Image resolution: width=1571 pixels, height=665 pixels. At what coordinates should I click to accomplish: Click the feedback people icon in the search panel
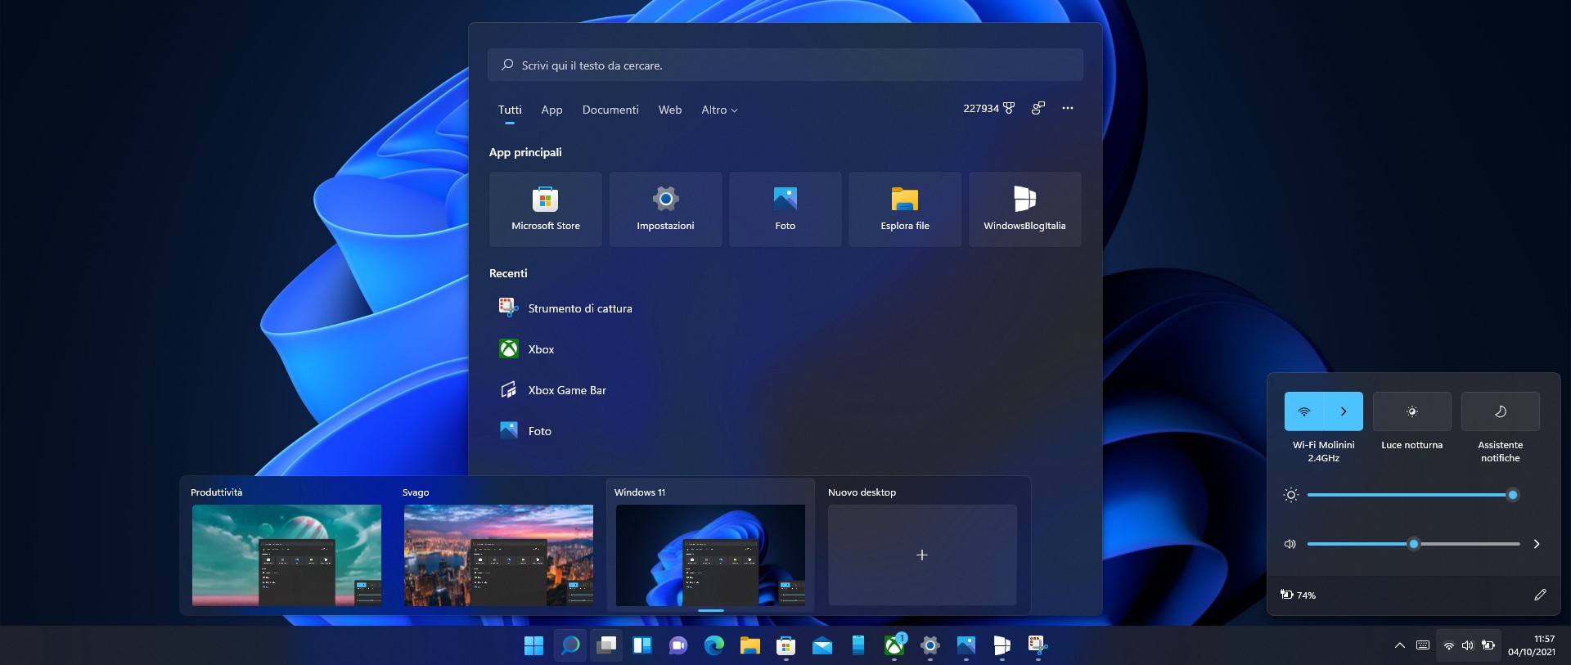click(x=1038, y=108)
